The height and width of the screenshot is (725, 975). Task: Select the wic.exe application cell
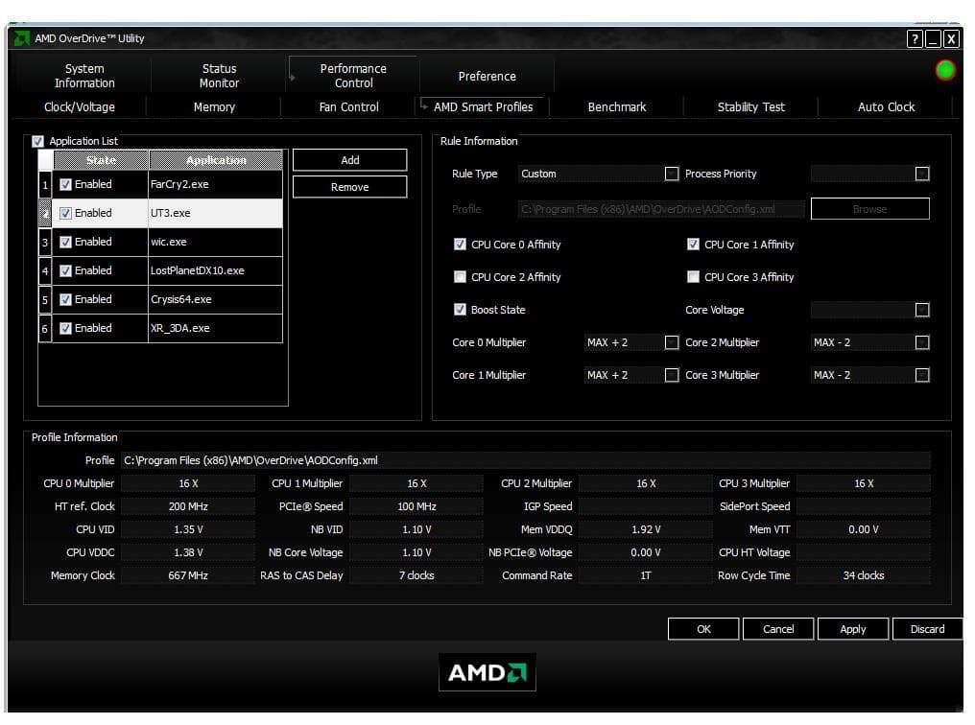(x=215, y=243)
